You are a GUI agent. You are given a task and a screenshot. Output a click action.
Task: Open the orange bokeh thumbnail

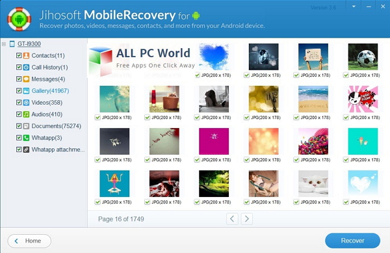point(264,141)
